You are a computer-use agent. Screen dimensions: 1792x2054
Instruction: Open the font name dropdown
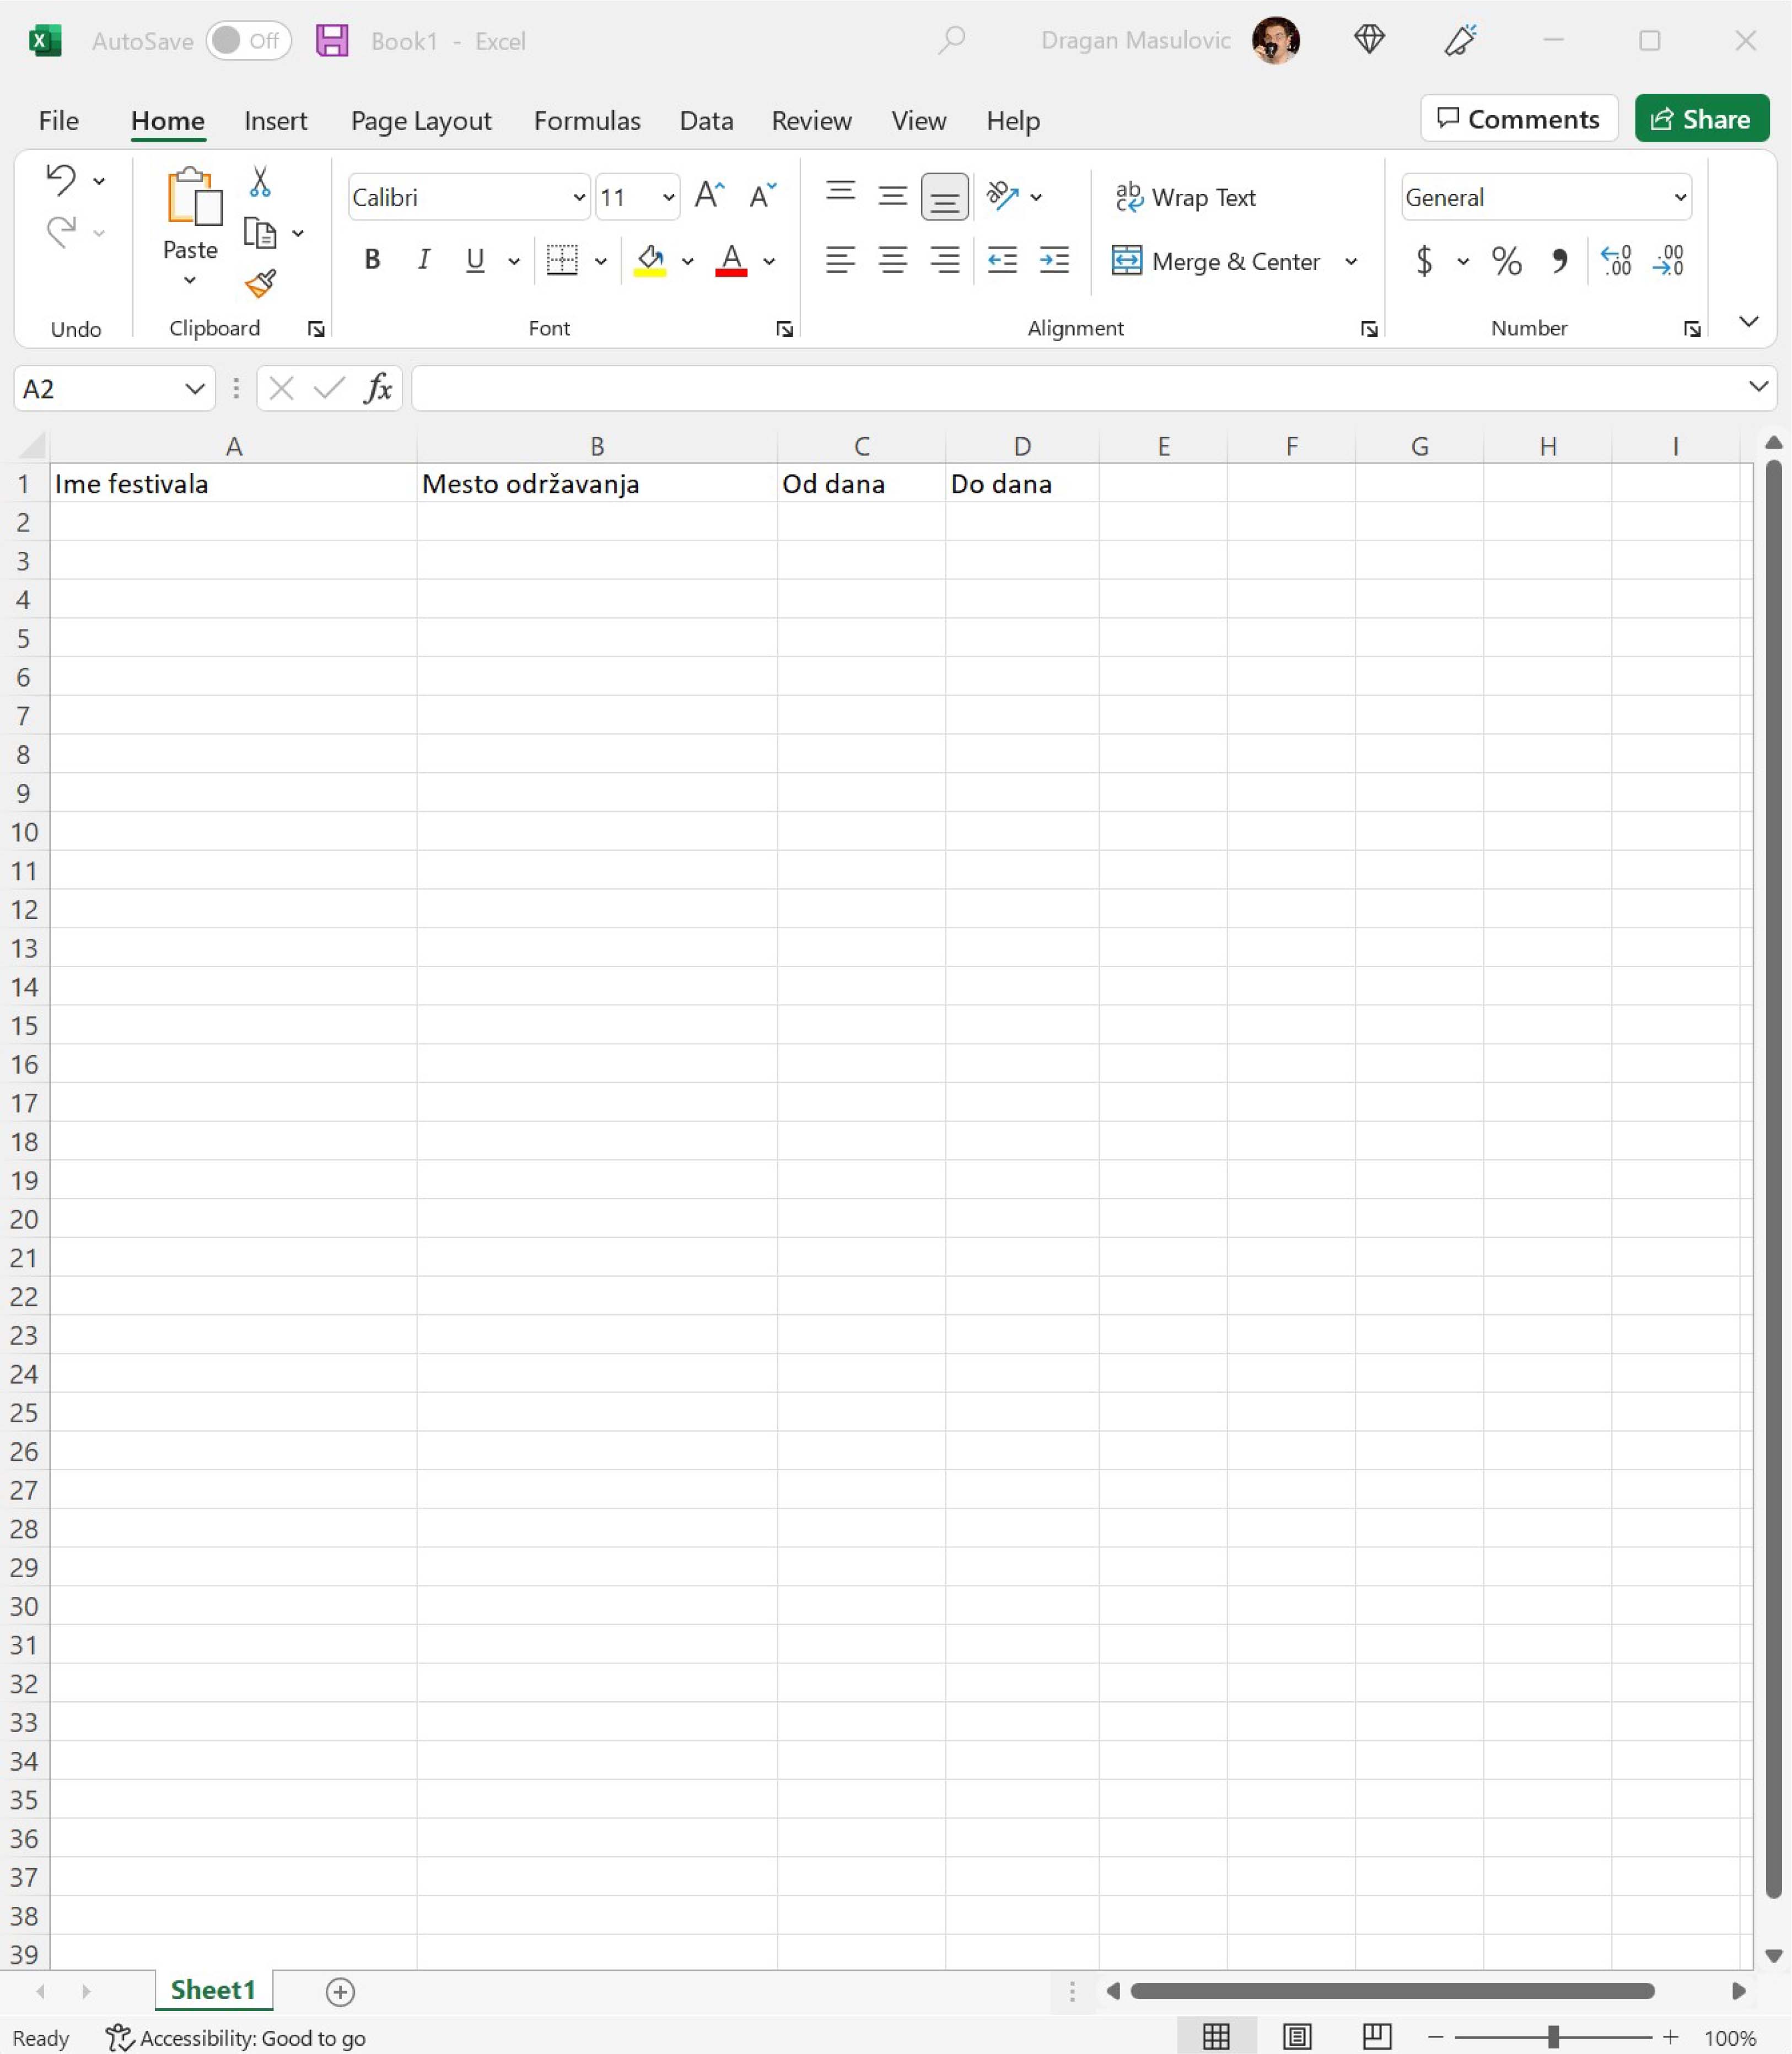click(578, 197)
